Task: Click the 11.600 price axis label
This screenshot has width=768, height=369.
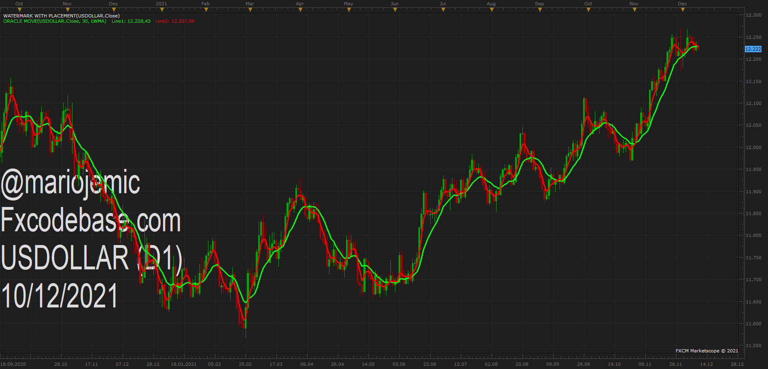Action: 753,324
